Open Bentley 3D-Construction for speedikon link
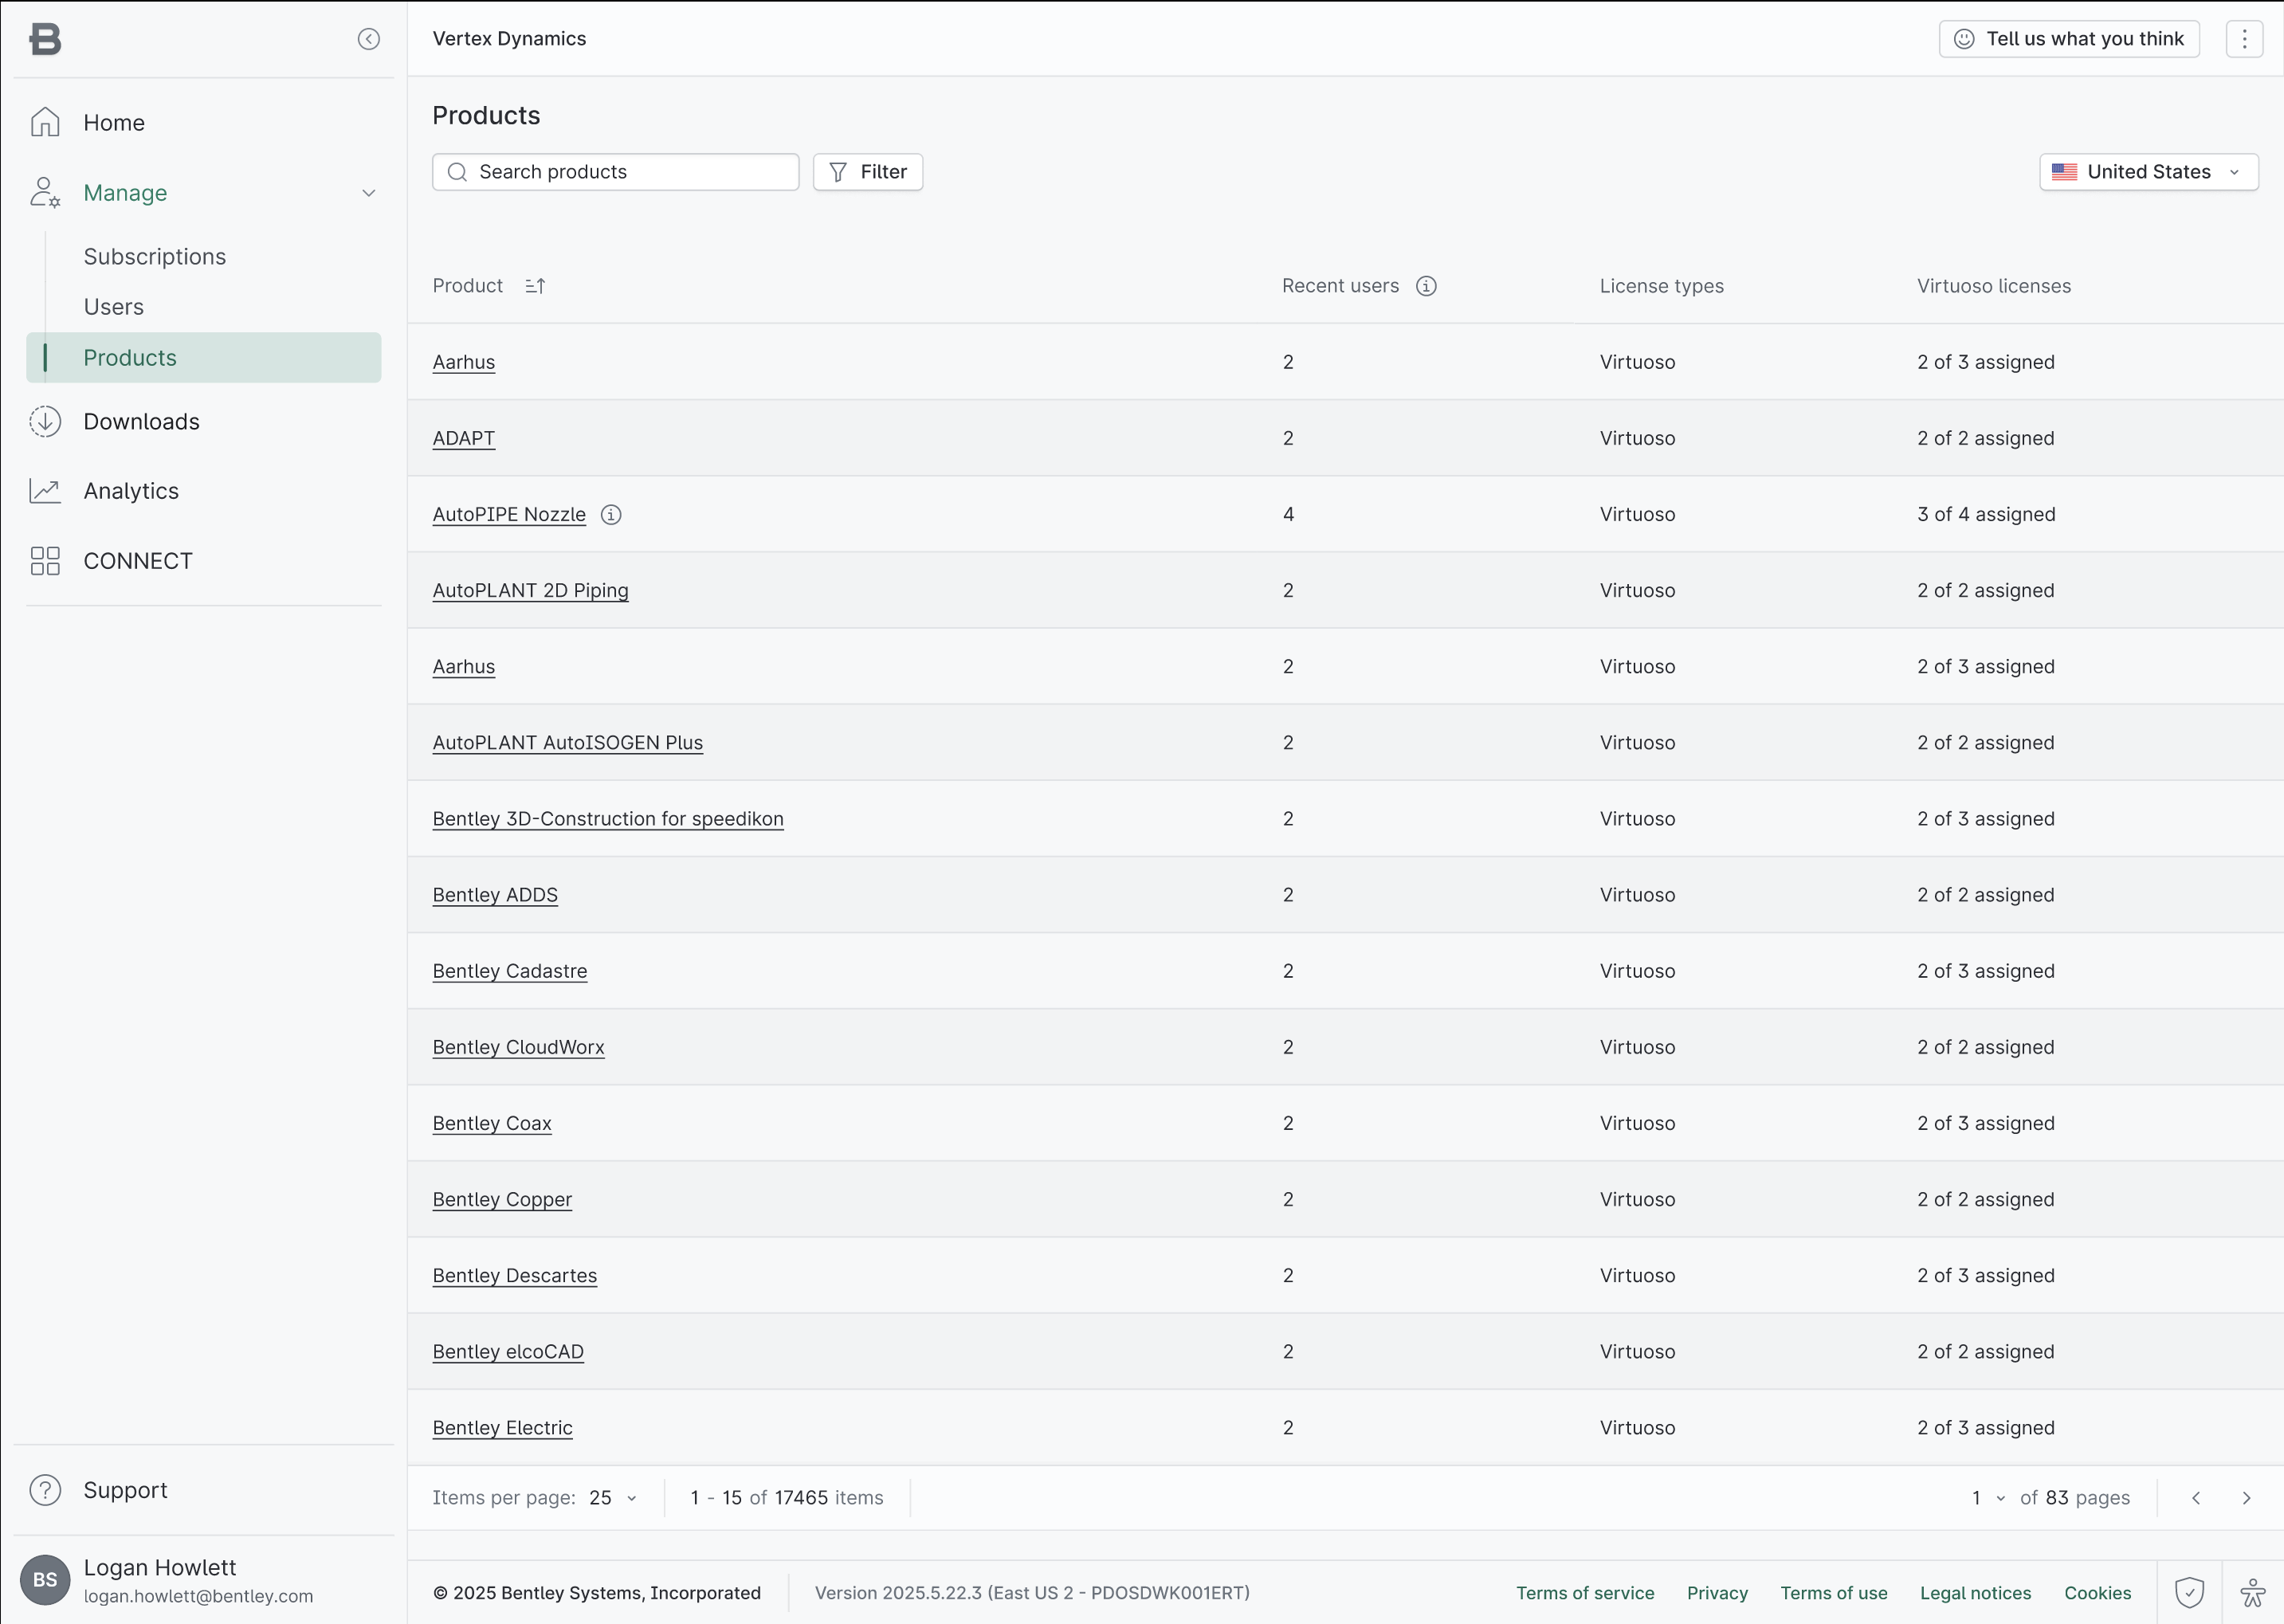The width and height of the screenshot is (2284, 1624). 608,818
